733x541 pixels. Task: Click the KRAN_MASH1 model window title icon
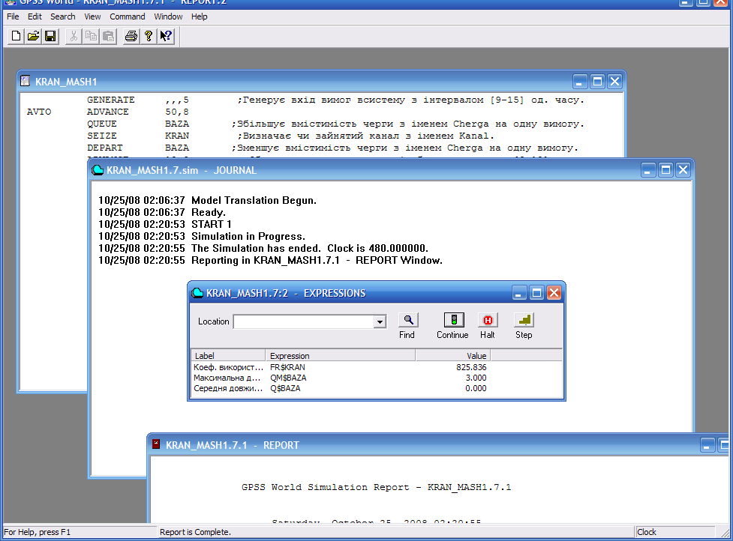point(26,81)
